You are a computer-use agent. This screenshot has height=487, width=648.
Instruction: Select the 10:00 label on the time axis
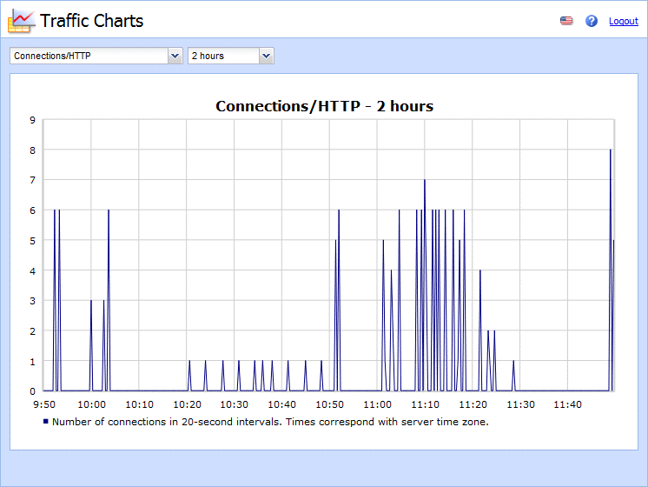(x=91, y=405)
